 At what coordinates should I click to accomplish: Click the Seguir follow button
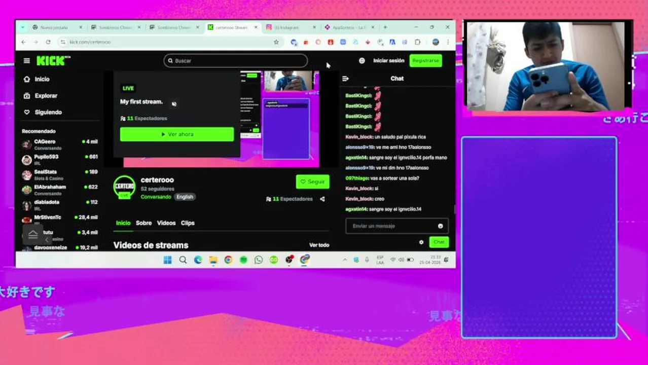point(312,181)
